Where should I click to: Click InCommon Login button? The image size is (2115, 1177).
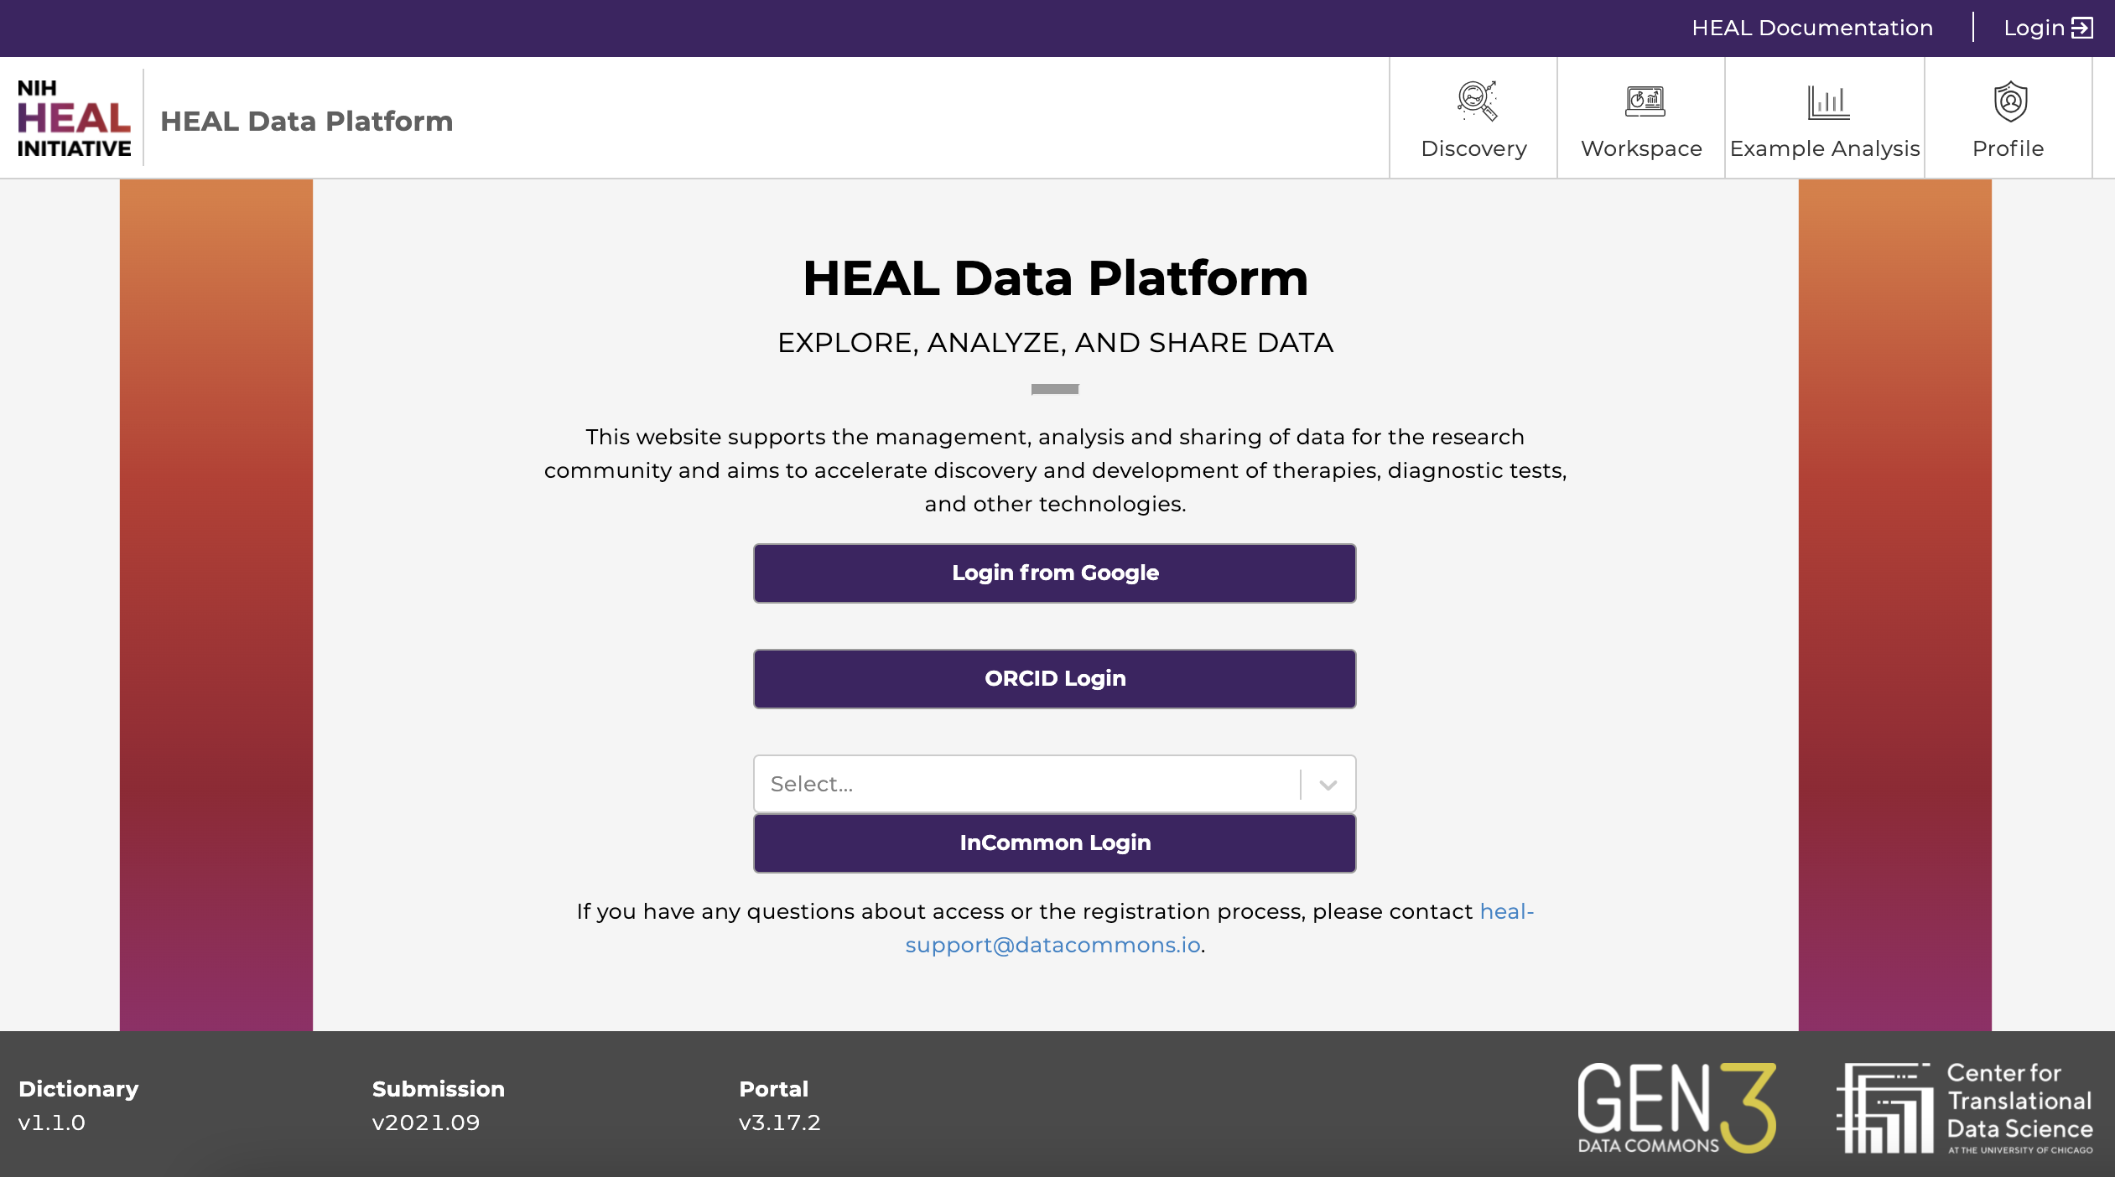pyautogui.click(x=1054, y=843)
